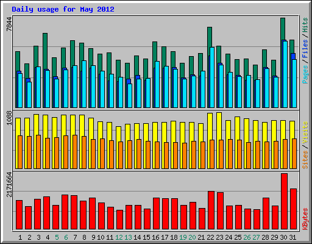Click the cyan Pages bar for day 13
The height and width of the screenshot is (244, 312).
[130, 96]
